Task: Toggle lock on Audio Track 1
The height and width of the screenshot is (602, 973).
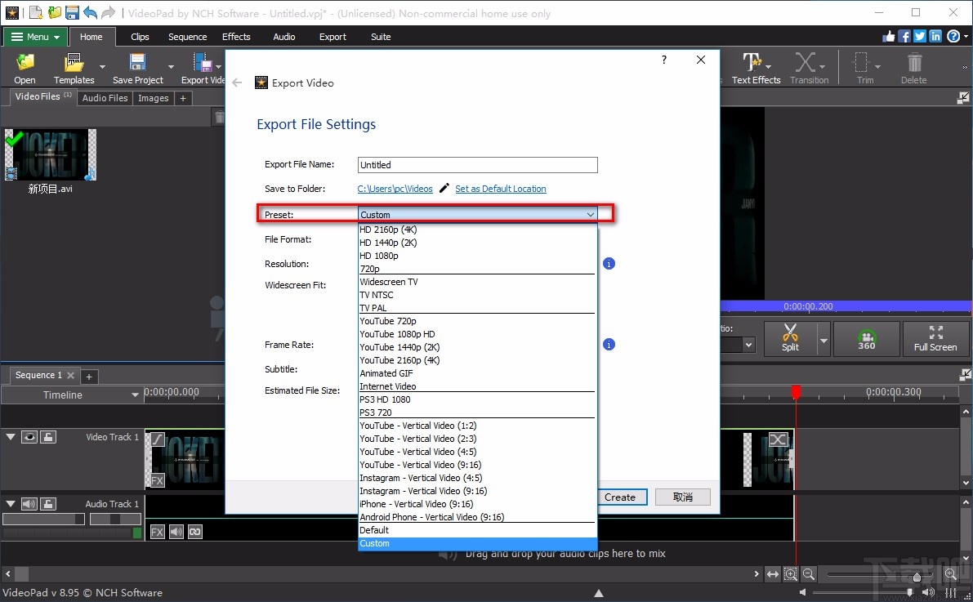Action: [47, 504]
